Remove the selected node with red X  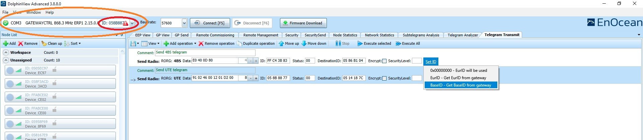[21, 43]
